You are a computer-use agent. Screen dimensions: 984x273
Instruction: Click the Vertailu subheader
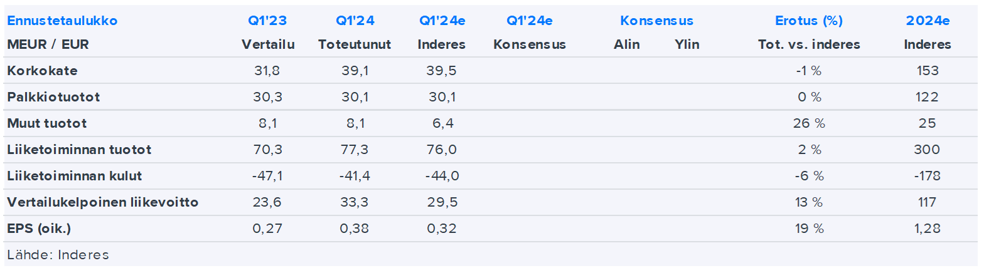(268, 44)
